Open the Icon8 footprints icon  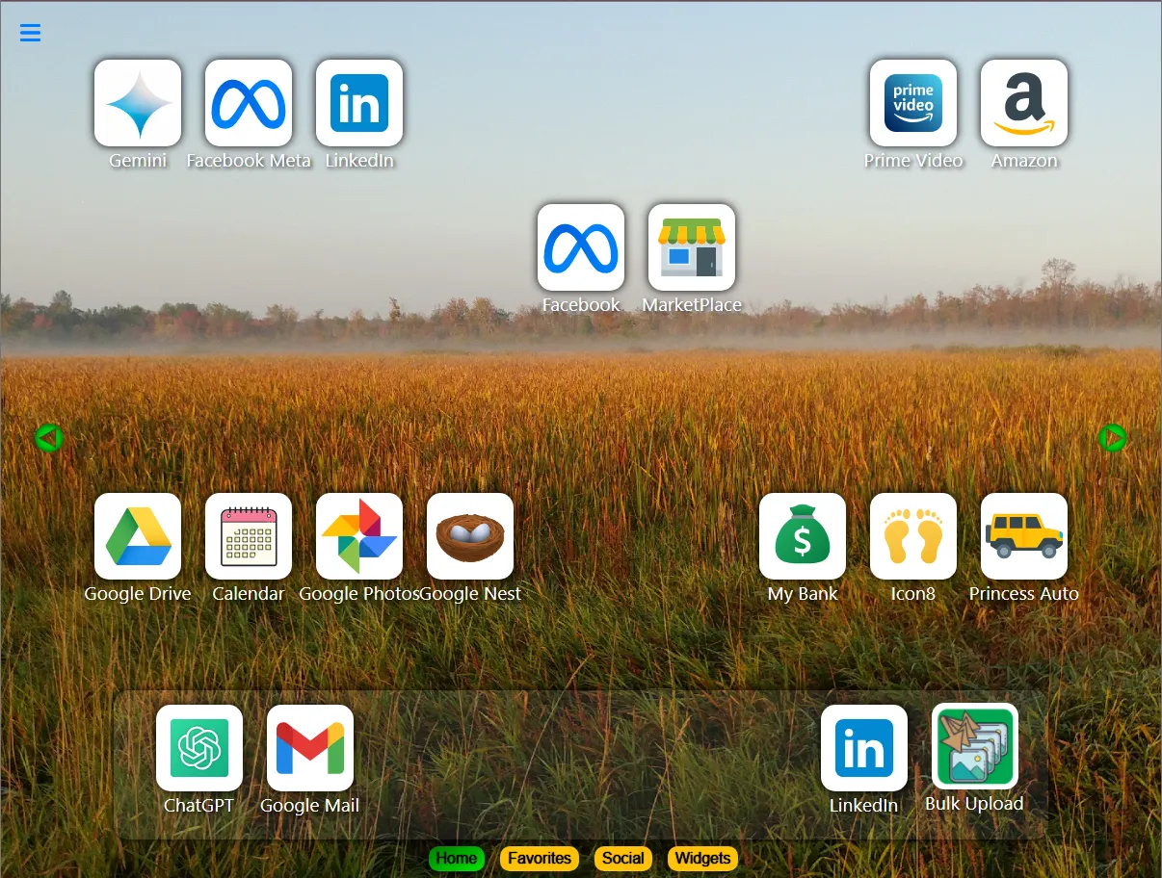tap(913, 536)
